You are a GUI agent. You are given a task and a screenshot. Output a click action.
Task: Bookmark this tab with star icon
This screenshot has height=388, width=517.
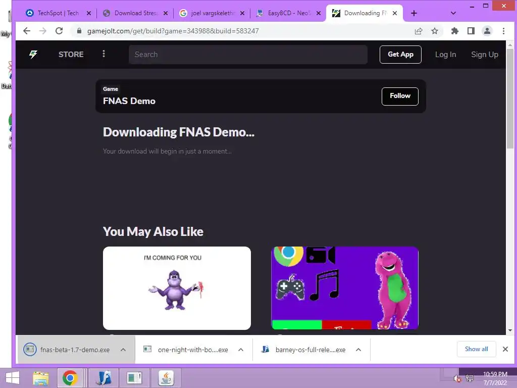435,31
